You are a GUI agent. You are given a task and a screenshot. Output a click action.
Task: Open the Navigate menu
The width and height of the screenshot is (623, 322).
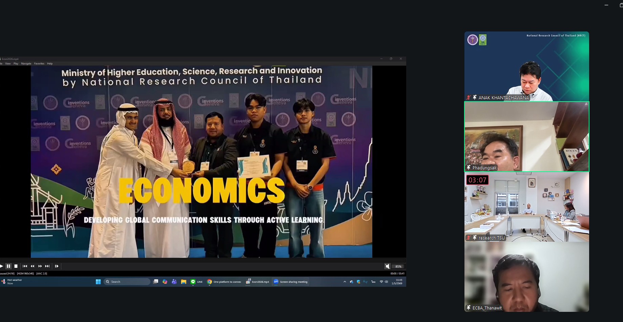click(x=26, y=64)
